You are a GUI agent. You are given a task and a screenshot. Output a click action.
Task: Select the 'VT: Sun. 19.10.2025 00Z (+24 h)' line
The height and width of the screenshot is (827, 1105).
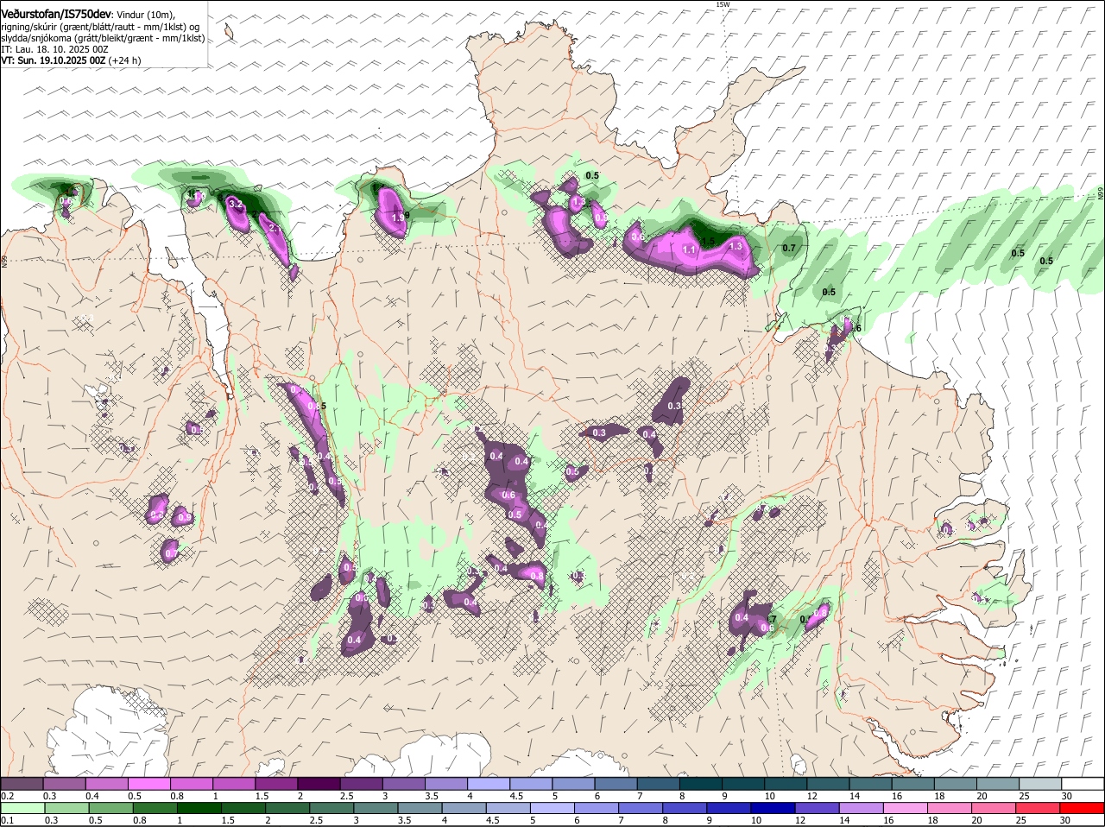[71, 60]
